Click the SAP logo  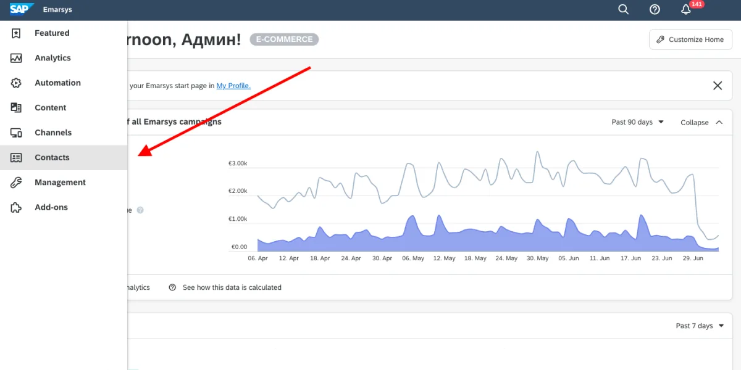(x=22, y=9)
